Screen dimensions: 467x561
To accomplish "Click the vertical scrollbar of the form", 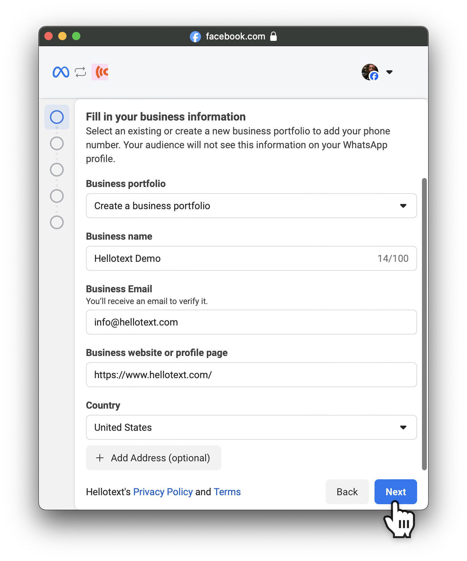I will coord(424,324).
